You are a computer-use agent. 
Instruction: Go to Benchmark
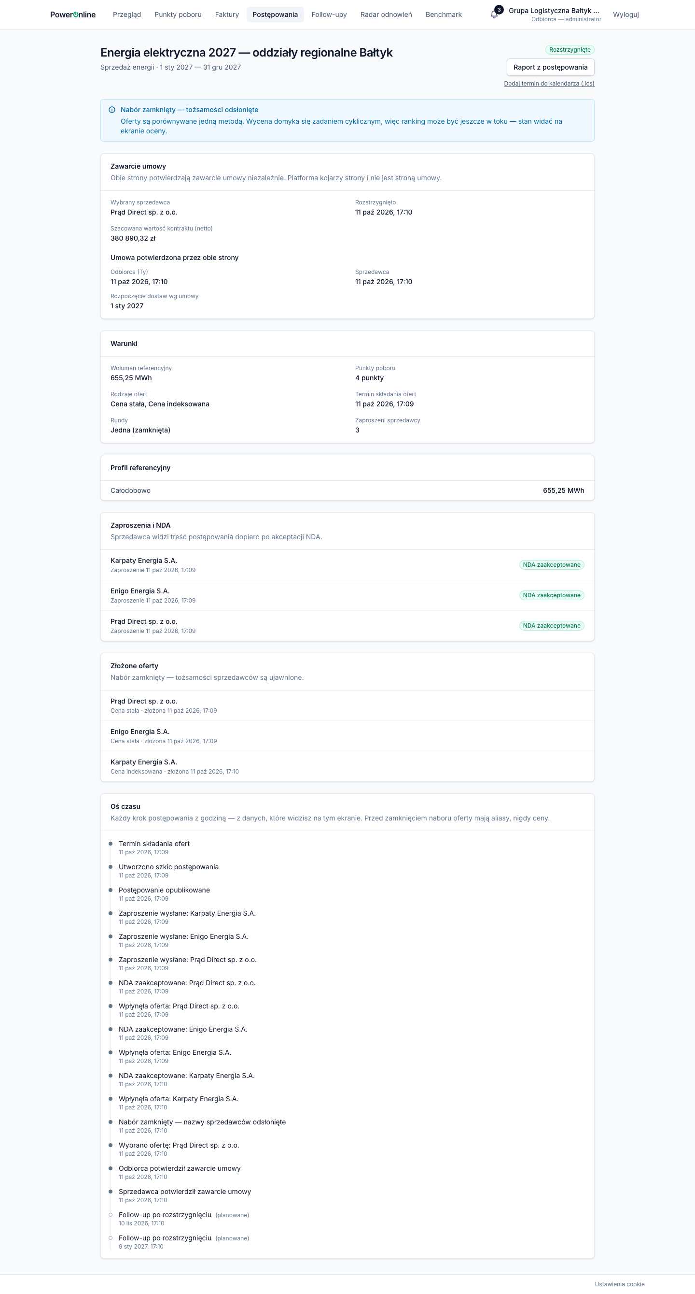click(444, 14)
